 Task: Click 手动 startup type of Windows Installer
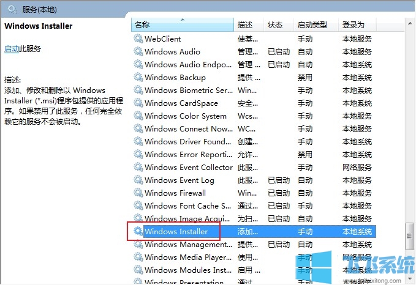[305, 232]
